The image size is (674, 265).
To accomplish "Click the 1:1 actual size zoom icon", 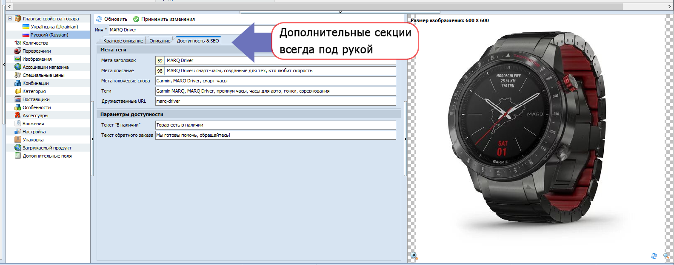I will [x=414, y=256].
